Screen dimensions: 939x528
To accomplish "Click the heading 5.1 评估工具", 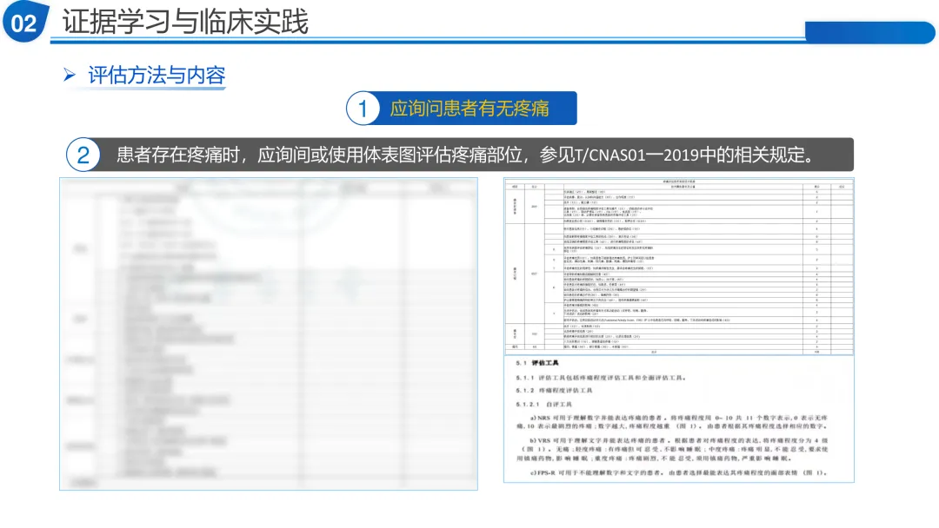I will point(537,363).
